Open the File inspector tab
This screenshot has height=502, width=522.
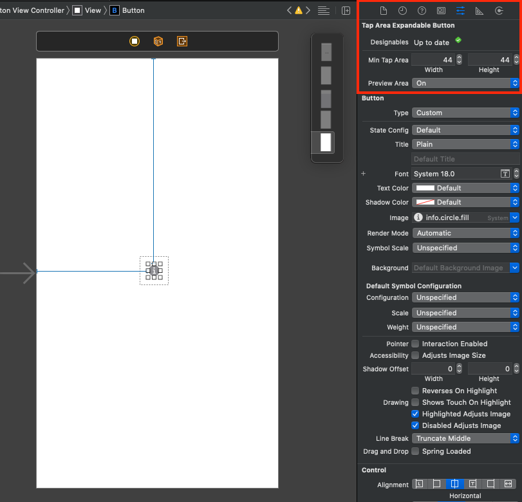click(383, 11)
